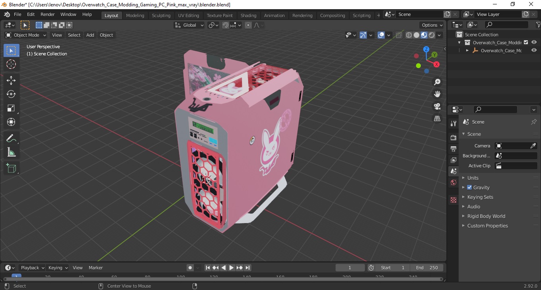Click the Zoom viewport magnifier icon
This screenshot has height=290, width=541.
point(437,82)
